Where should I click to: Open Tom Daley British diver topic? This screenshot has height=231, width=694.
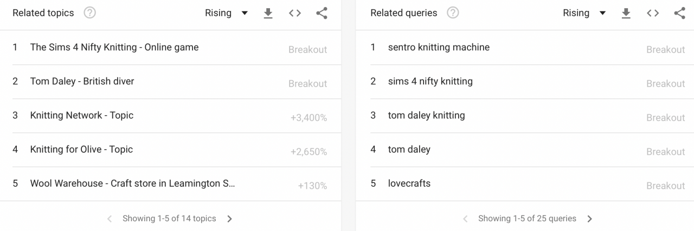pyautogui.click(x=82, y=82)
